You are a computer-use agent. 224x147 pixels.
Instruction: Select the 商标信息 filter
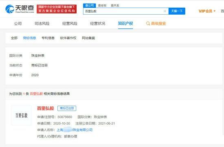pos(29,38)
